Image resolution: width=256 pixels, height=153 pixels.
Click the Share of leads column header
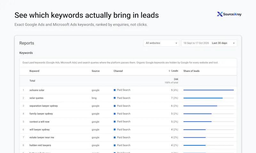coord(191,71)
